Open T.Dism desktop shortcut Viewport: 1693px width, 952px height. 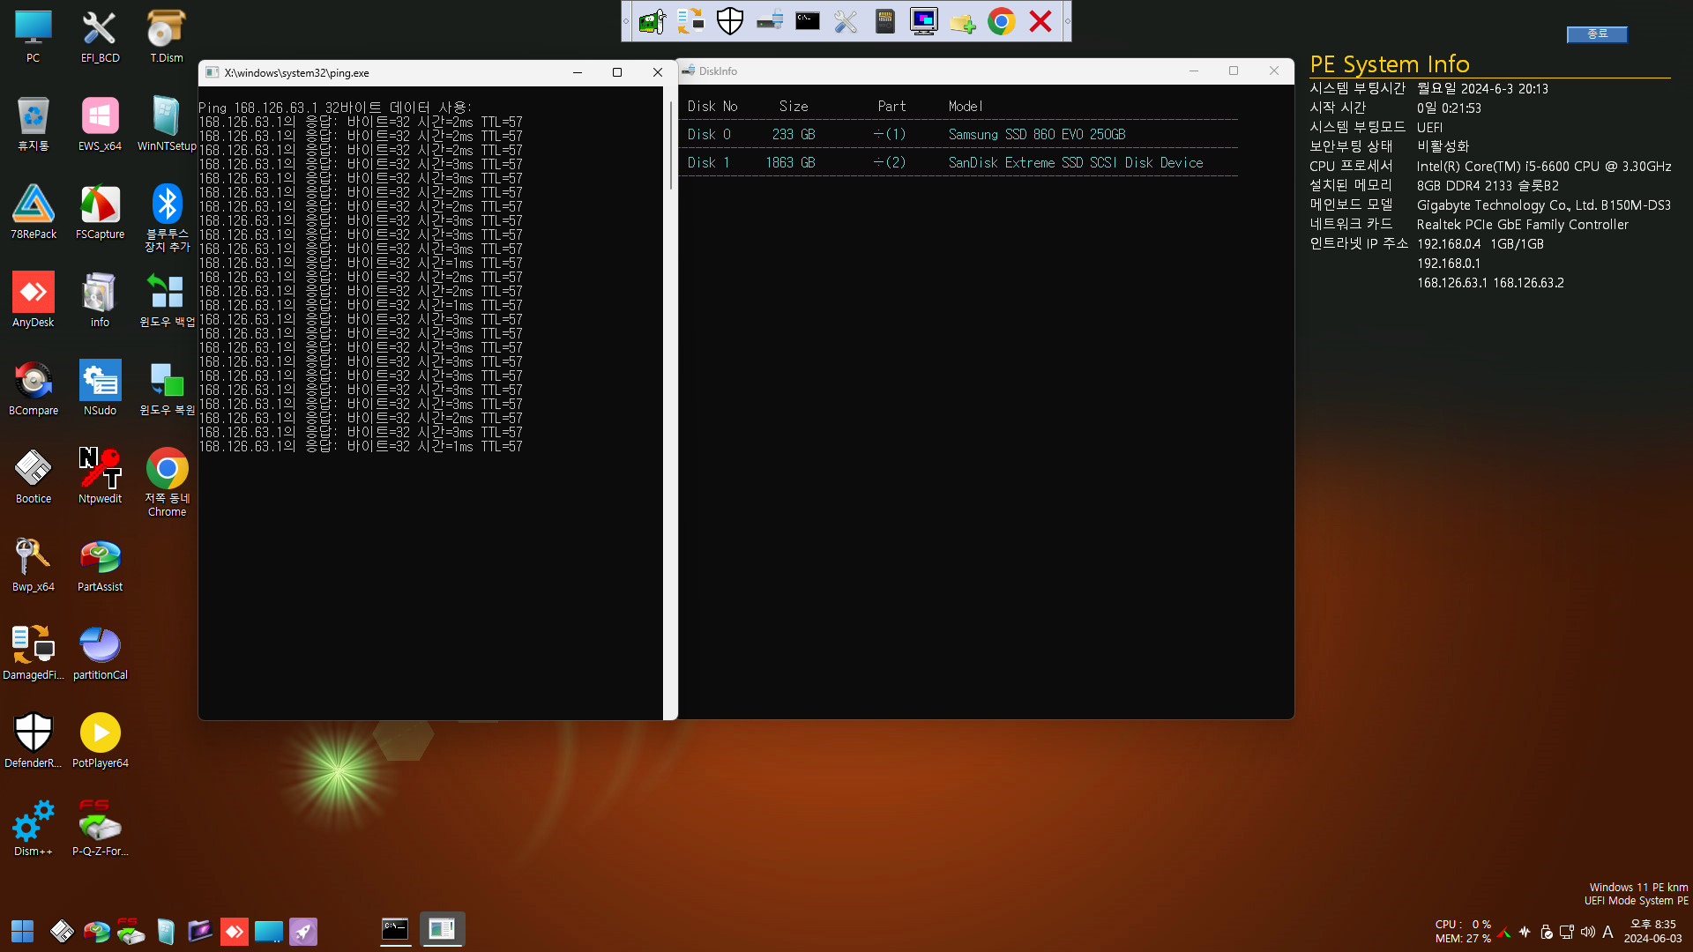167,36
